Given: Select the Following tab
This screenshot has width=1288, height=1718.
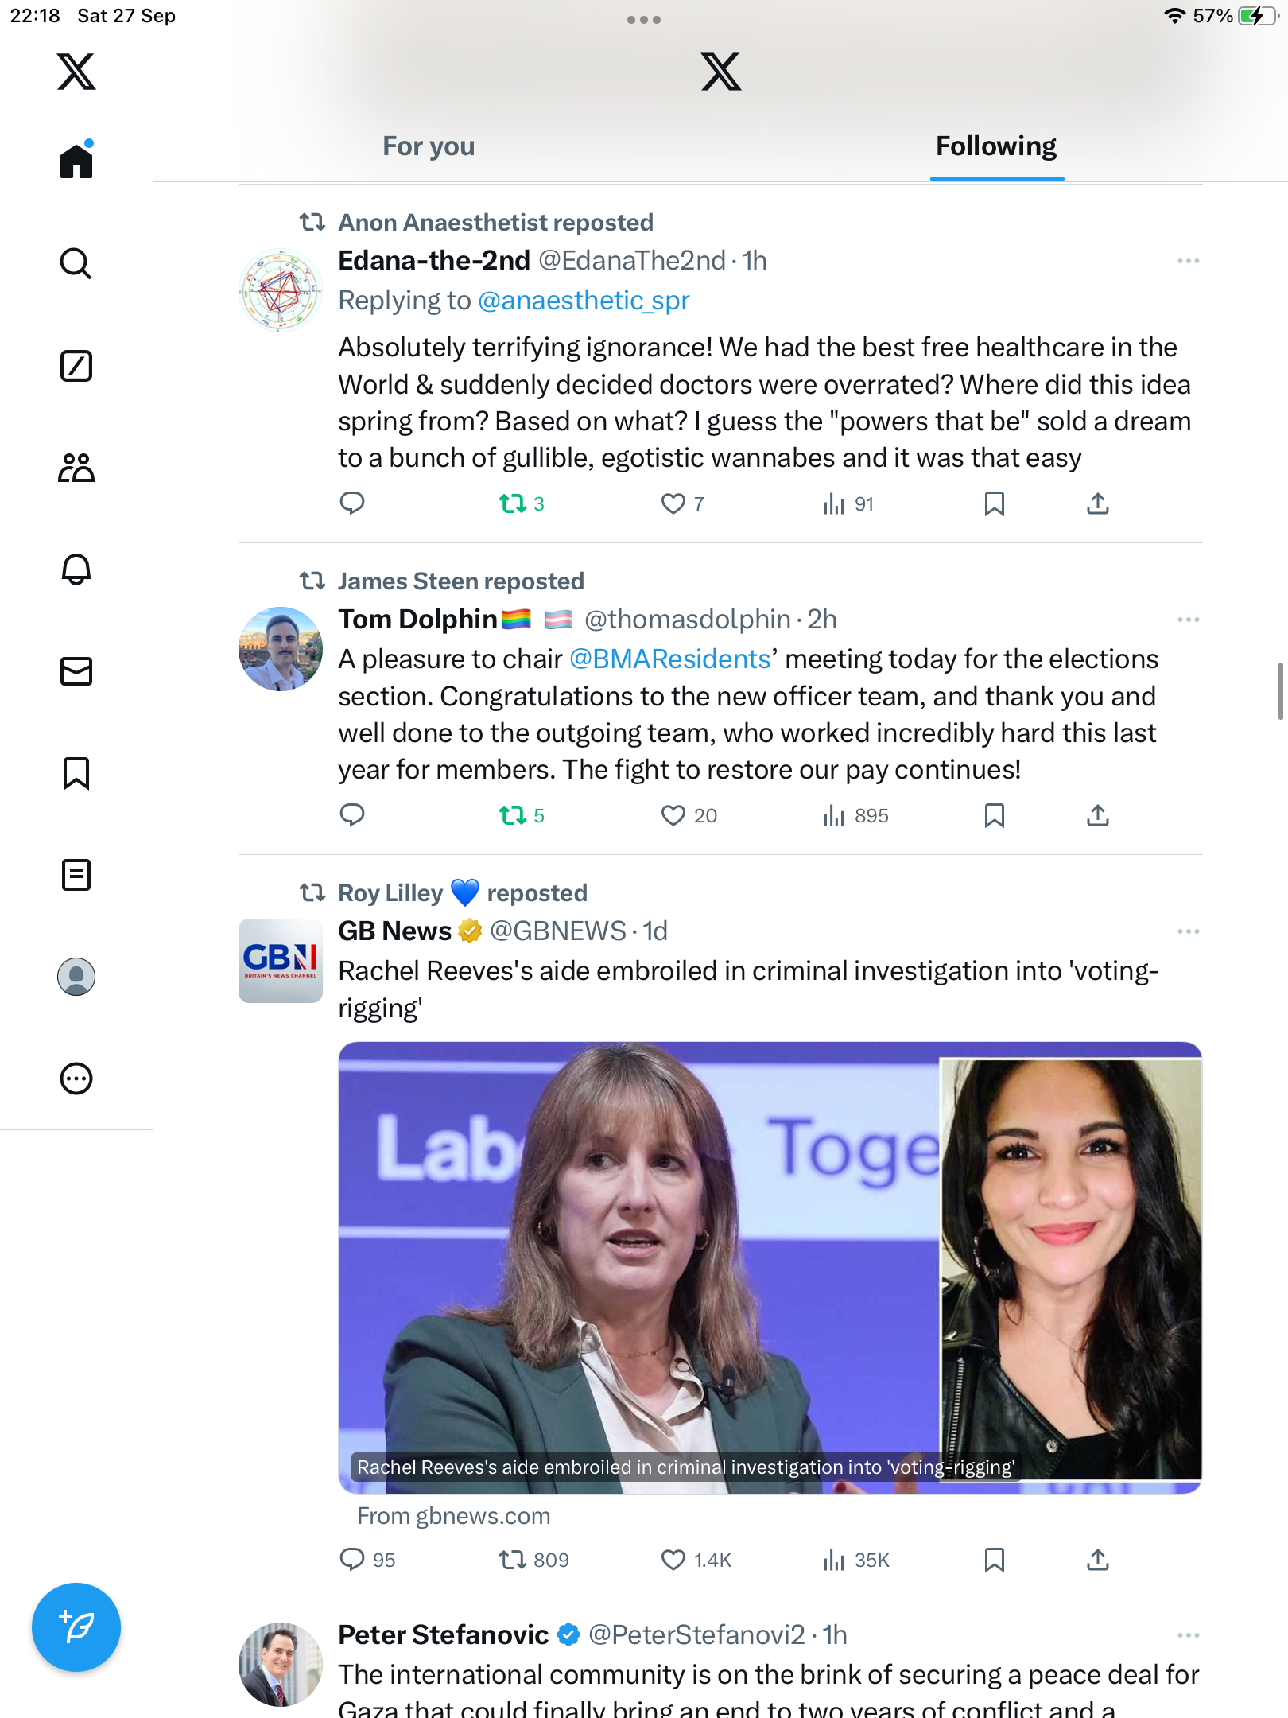Looking at the screenshot, I should pyautogui.click(x=995, y=146).
